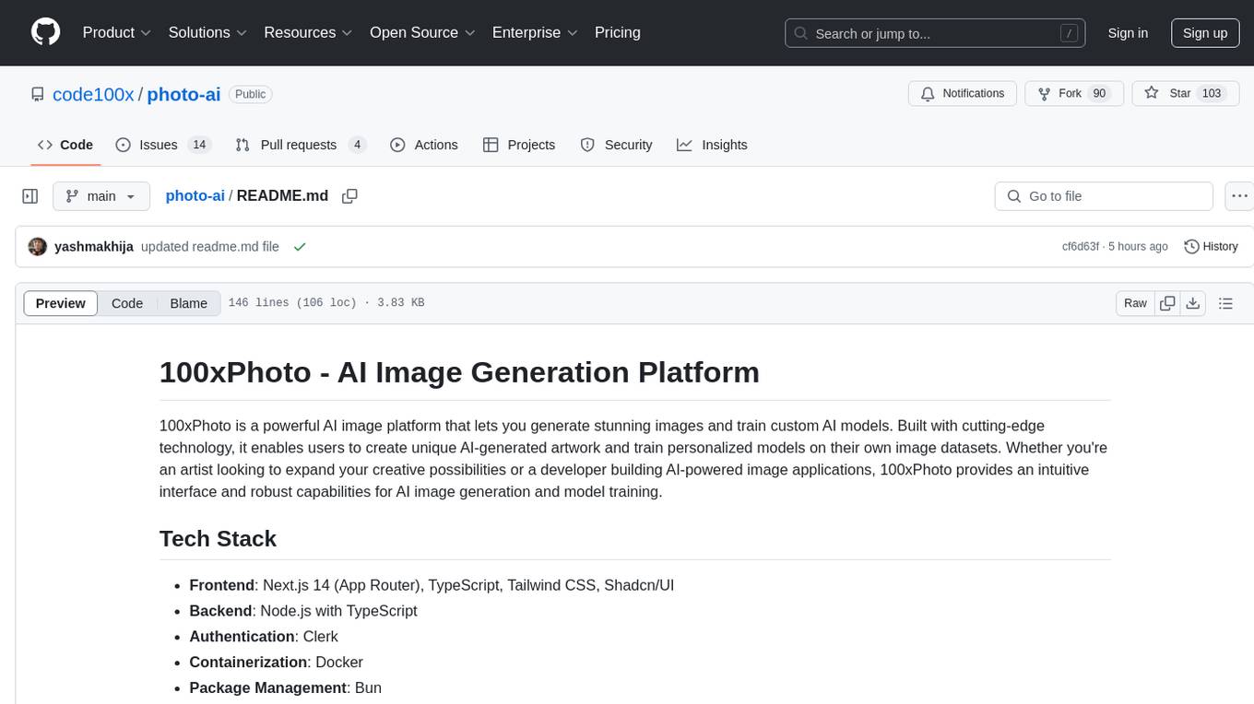Focus the Go to file input
1254x704 pixels.
click(1104, 196)
